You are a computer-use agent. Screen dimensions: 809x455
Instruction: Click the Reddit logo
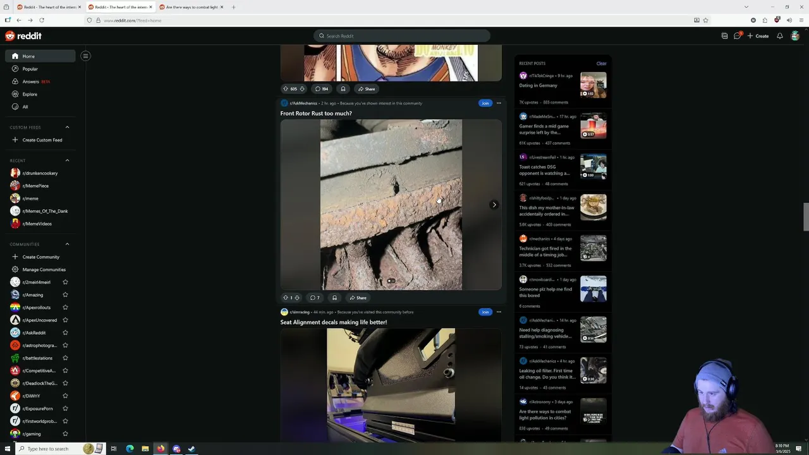tap(23, 36)
